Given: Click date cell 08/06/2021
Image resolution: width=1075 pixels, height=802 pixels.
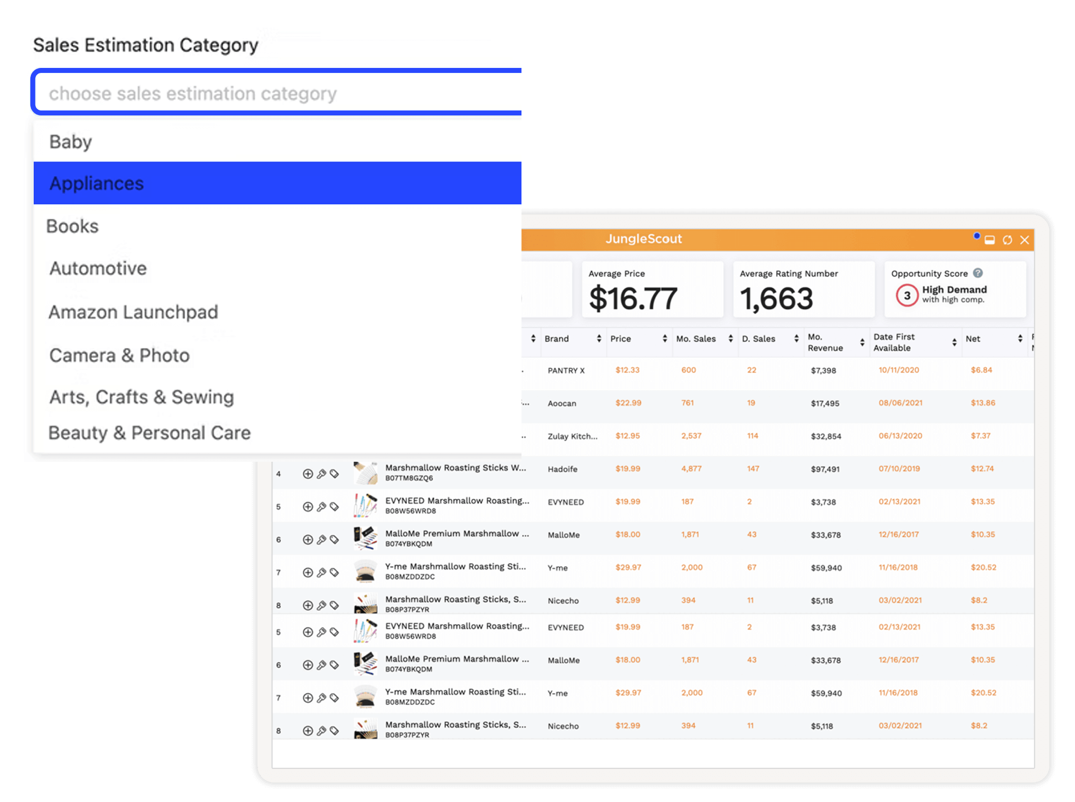Looking at the screenshot, I should 900,403.
